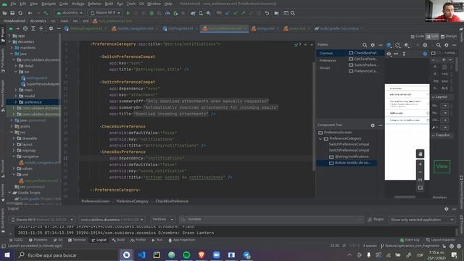The width and height of the screenshot is (464, 261).
Task: Collapse the Layout section in Attributes panel
Action: tap(434, 96)
